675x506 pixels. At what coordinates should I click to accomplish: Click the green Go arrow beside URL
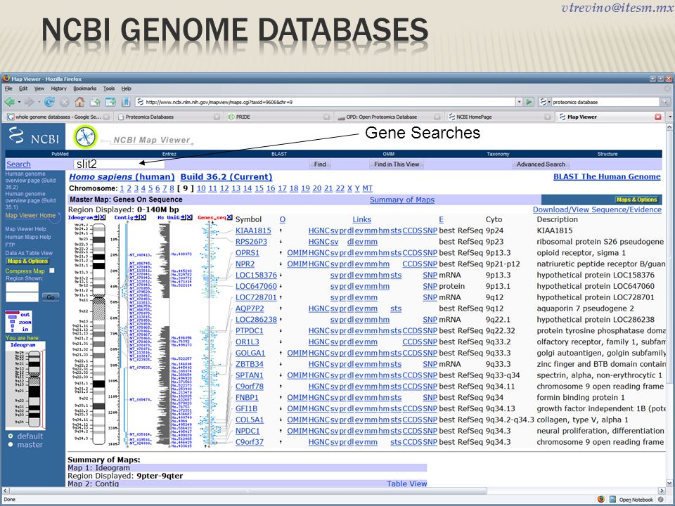[529, 102]
